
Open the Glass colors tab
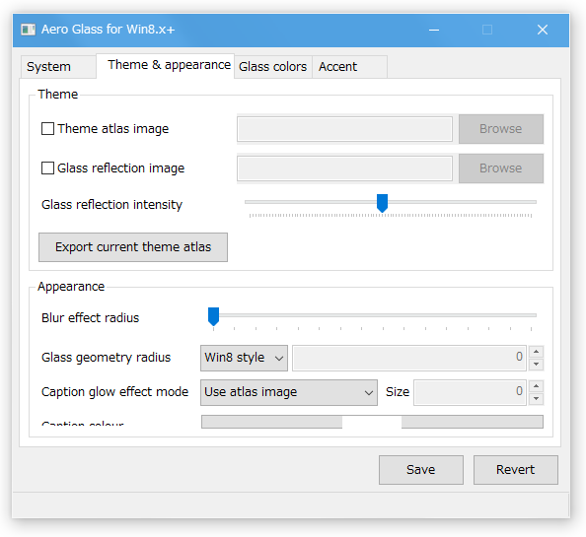pos(273,67)
